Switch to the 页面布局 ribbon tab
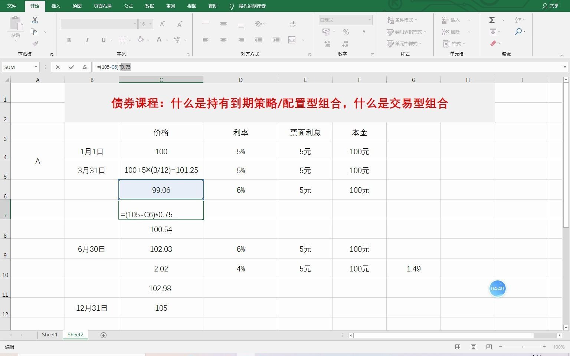This screenshot has height=356, width=570. coord(102,6)
